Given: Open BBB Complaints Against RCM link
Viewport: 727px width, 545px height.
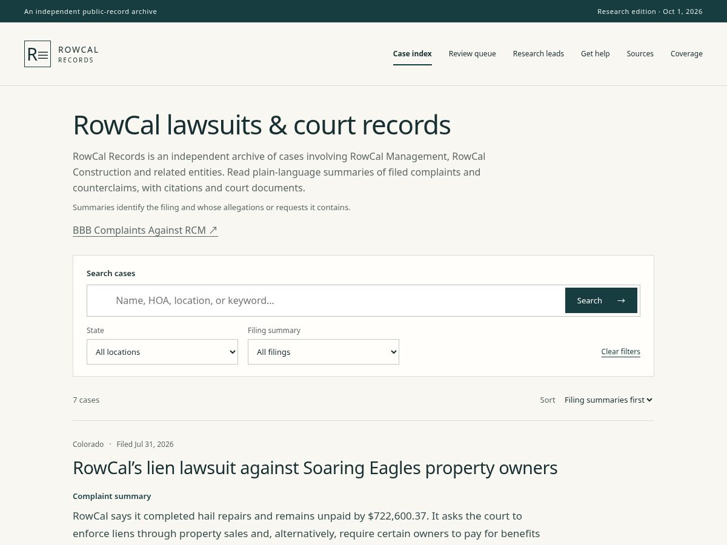Looking at the screenshot, I should (x=145, y=230).
